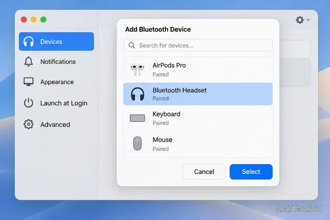Open the settings gear at window top right
Viewport: 330px width, 220px height.
300,20
